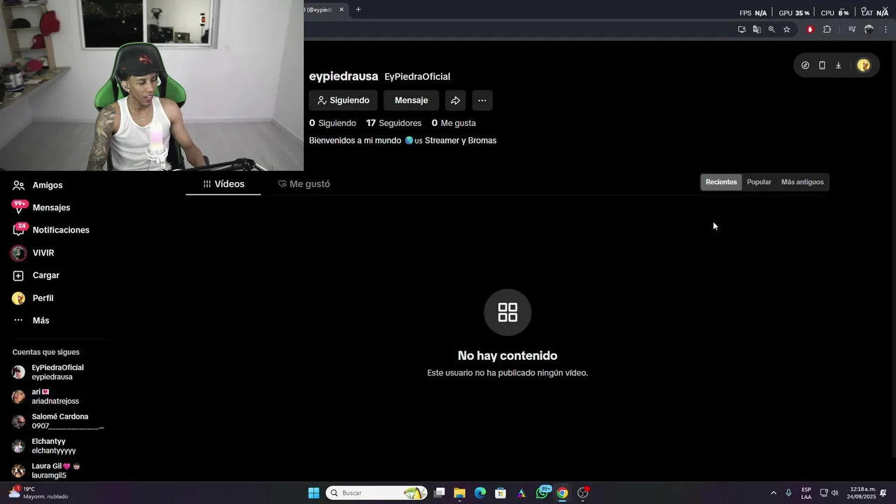Open the Amigos sidebar item

pyautogui.click(x=38, y=185)
